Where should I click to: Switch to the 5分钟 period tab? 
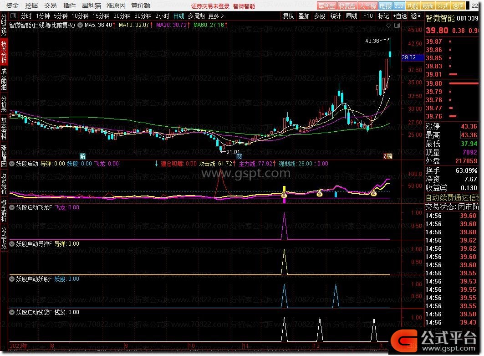coord(61,16)
